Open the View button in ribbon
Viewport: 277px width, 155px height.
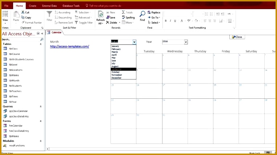[5, 17]
